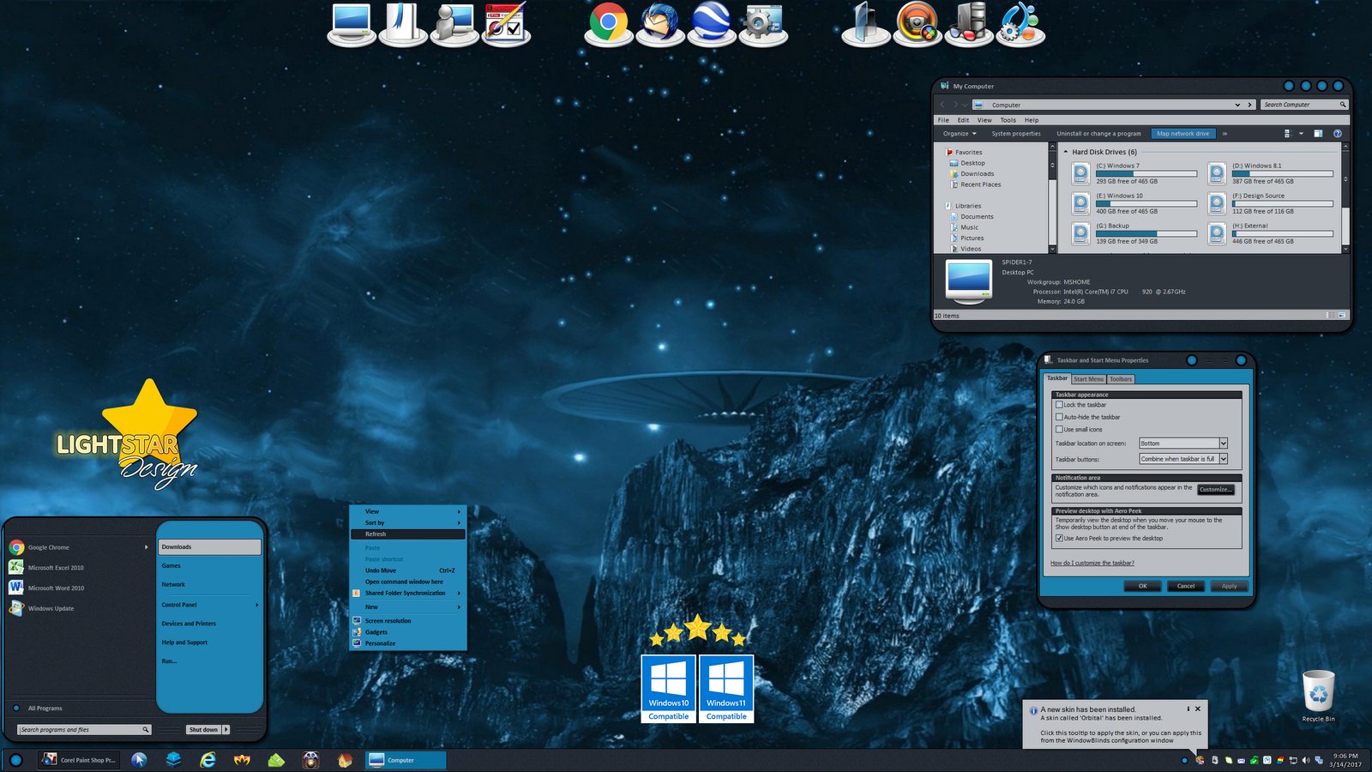Click the change view icon in My Computer
1372x772 pixels.
click(x=1287, y=134)
